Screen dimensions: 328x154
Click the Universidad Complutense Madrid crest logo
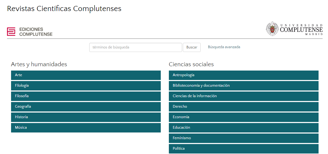294,29
